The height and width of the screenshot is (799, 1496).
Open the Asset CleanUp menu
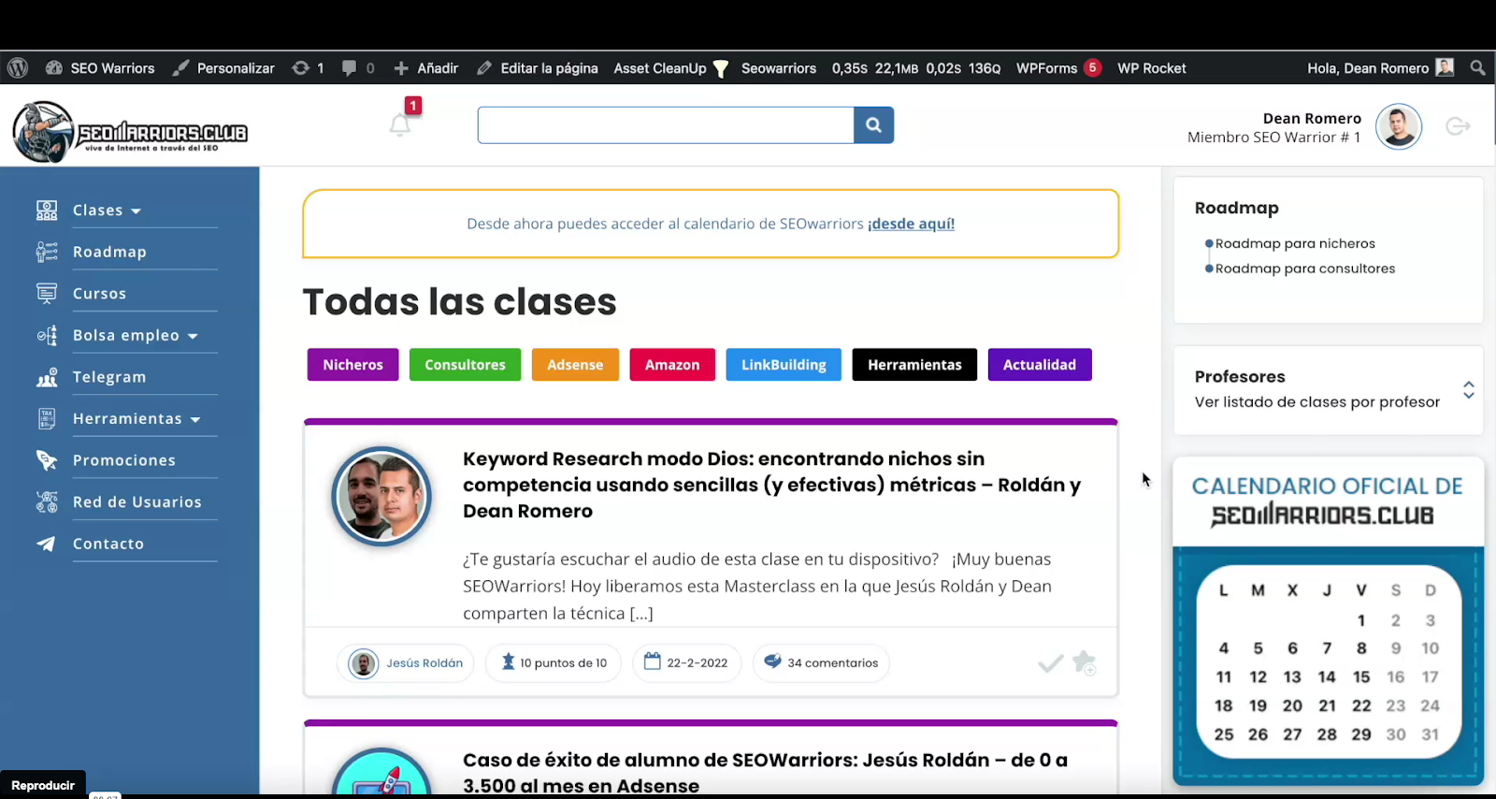(670, 68)
